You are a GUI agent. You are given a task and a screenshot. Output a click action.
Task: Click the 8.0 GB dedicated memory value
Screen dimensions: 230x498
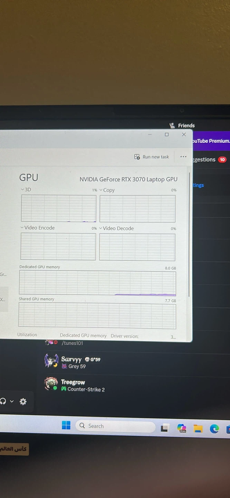coord(170,268)
